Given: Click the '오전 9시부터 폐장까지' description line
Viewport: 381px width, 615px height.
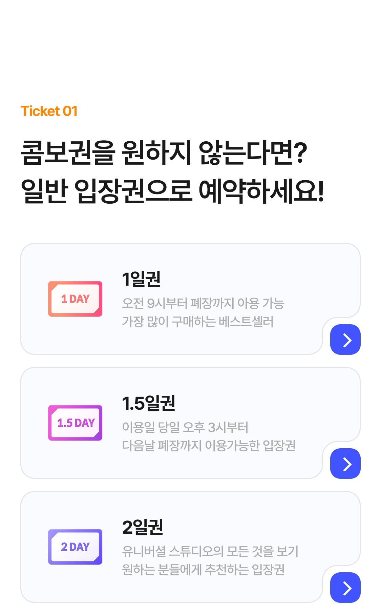Looking at the screenshot, I should (203, 303).
